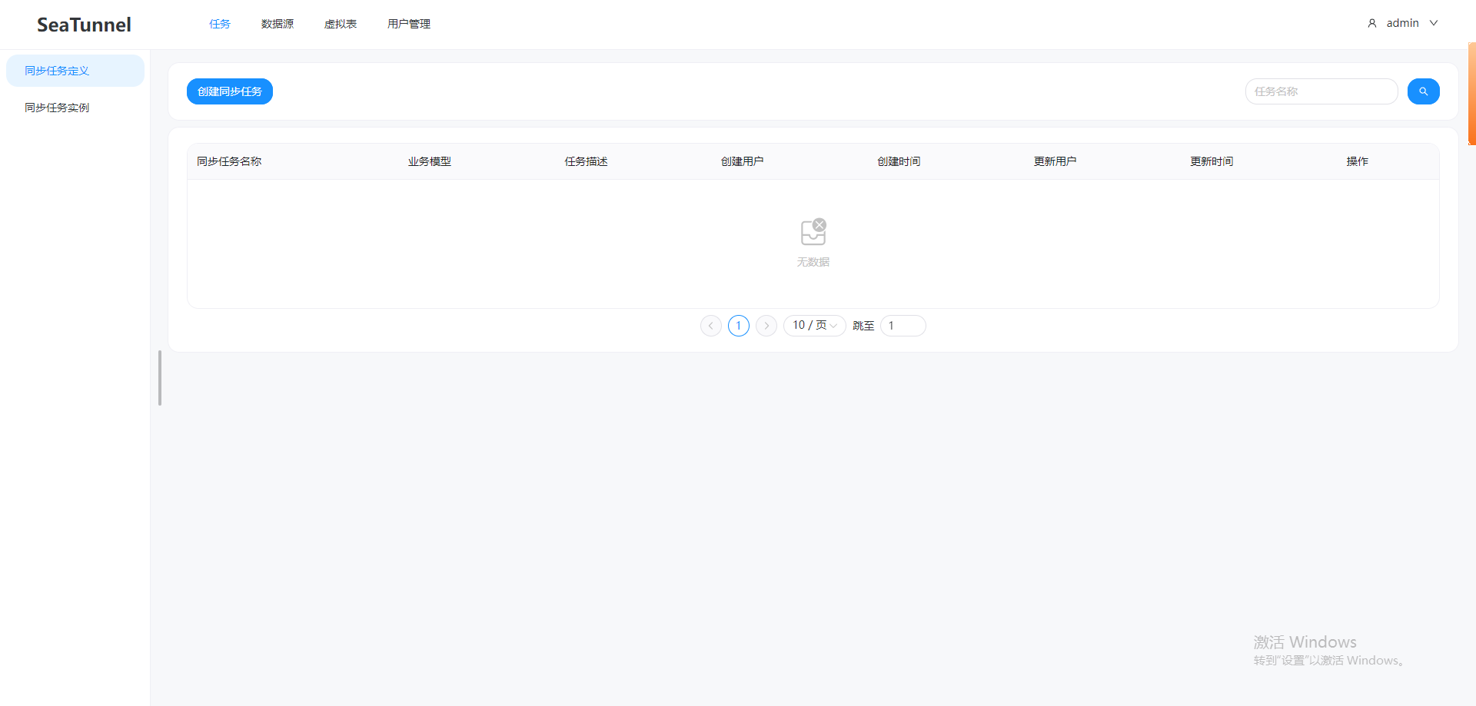
Task: Click the admin user profile icon
Action: [x=1372, y=24]
